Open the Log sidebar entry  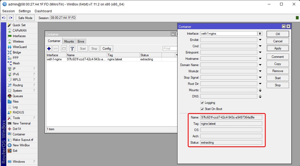point(15,107)
